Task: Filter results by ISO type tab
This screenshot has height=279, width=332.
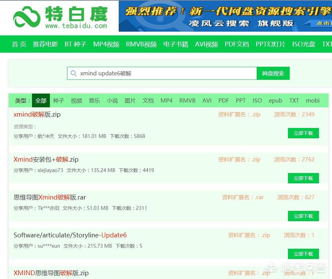Action: 257,100
